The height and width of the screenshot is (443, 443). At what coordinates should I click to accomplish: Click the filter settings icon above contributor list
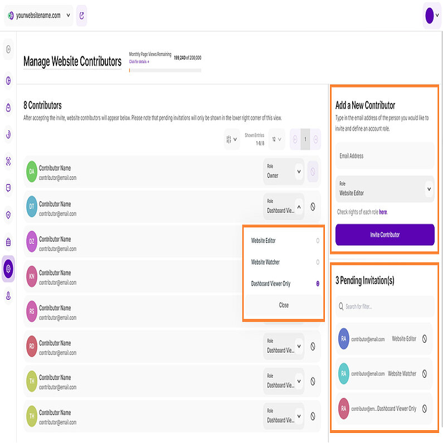(x=232, y=139)
